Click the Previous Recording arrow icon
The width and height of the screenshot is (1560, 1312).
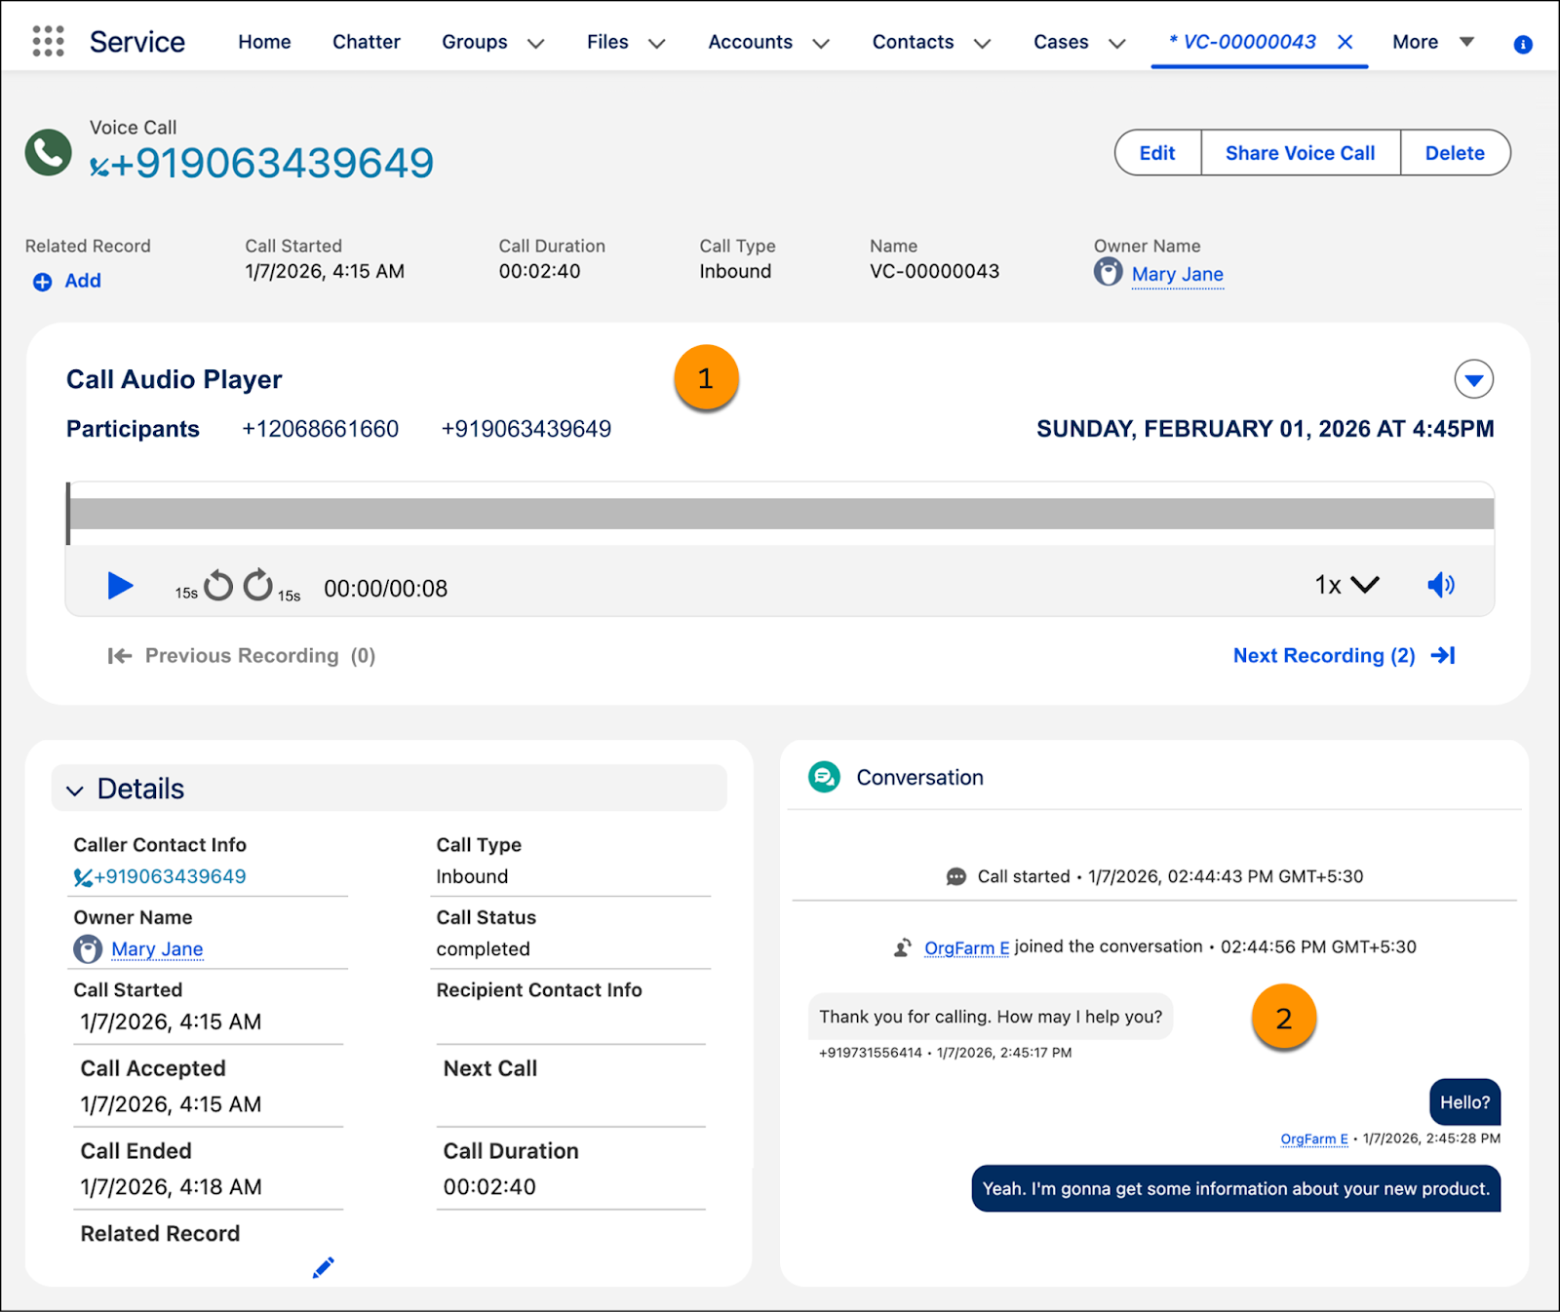coord(120,656)
